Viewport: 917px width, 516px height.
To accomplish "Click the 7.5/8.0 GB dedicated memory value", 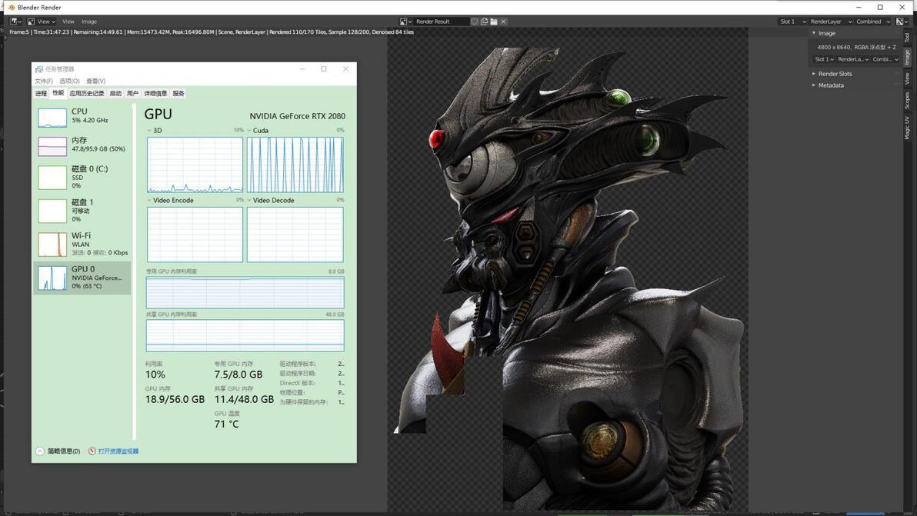I will 238,375.
